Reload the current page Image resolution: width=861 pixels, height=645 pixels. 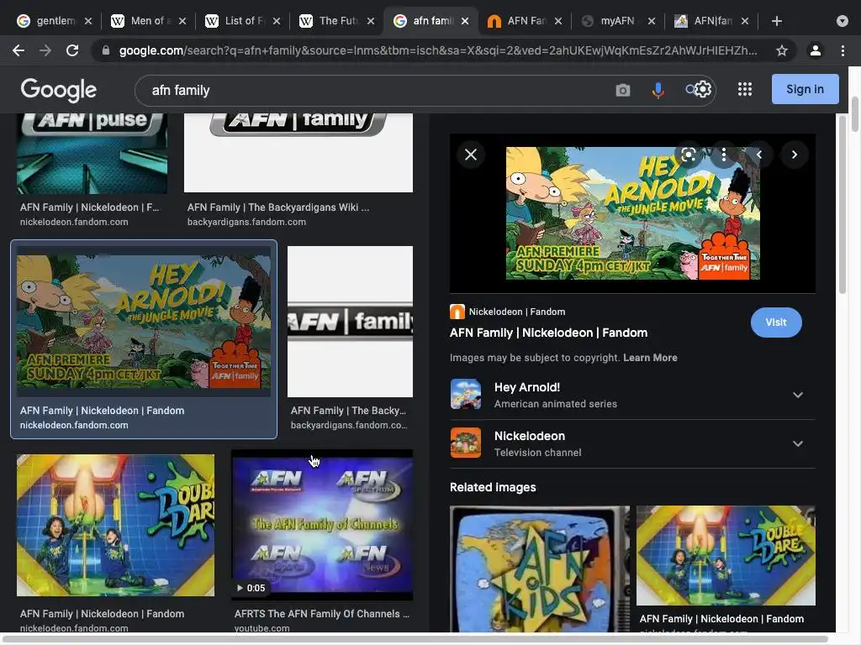(72, 50)
